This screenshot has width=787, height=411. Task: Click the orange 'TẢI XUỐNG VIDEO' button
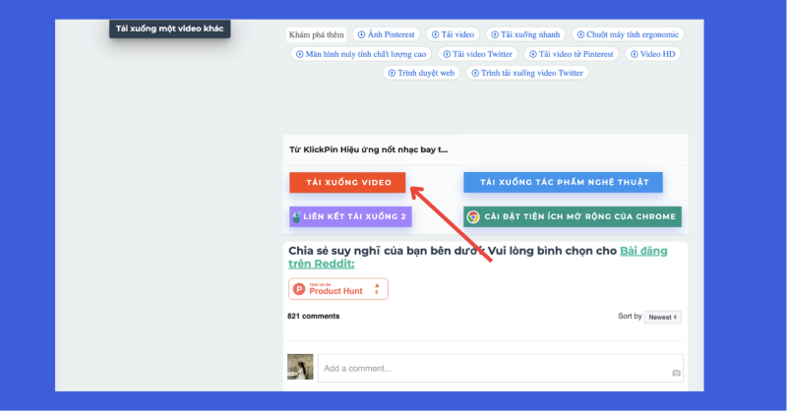pyautogui.click(x=347, y=183)
